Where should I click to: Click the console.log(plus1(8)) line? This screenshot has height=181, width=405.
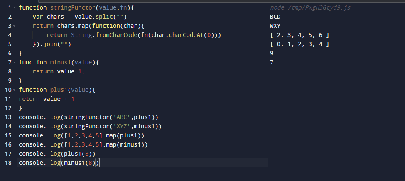point(57,154)
